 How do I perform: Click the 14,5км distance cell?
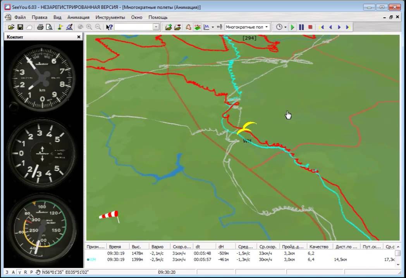coord(341,259)
